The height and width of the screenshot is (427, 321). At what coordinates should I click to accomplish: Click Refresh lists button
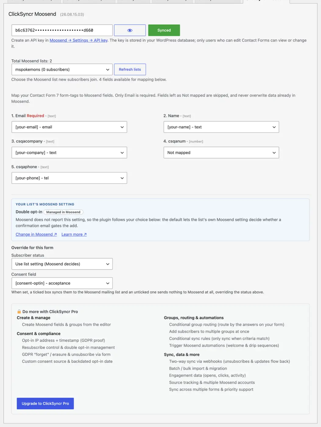coord(130,70)
